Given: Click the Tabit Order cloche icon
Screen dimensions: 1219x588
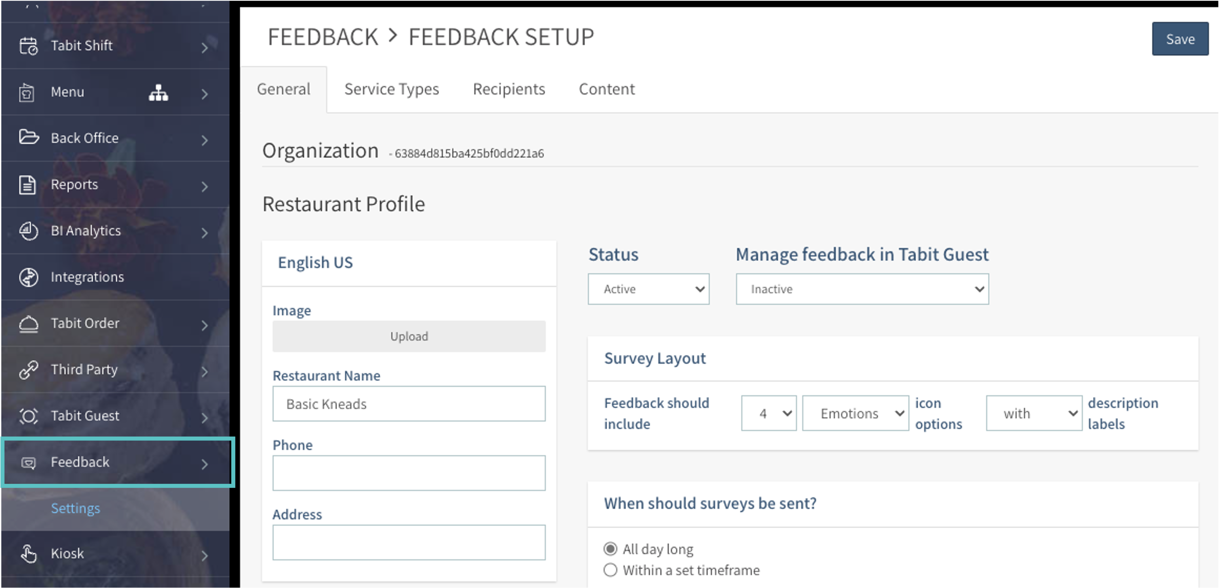Looking at the screenshot, I should coord(29,324).
